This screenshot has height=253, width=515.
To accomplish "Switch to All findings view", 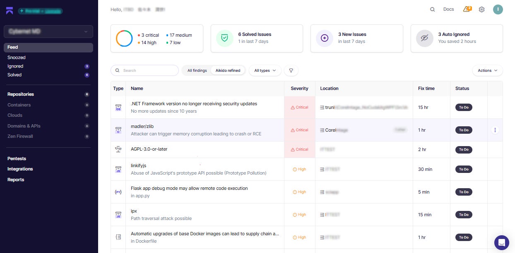I will 197,71.
